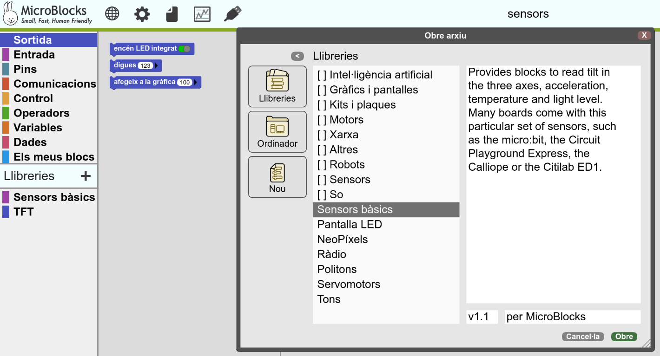Select Tons library file
Image resolution: width=660 pixels, height=356 pixels.
(386, 299)
